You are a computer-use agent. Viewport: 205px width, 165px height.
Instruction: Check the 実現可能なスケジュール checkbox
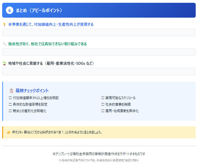coord(103,98)
